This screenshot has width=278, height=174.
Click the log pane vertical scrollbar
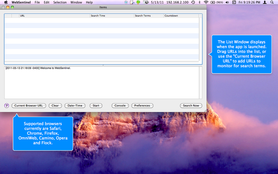click(200, 83)
